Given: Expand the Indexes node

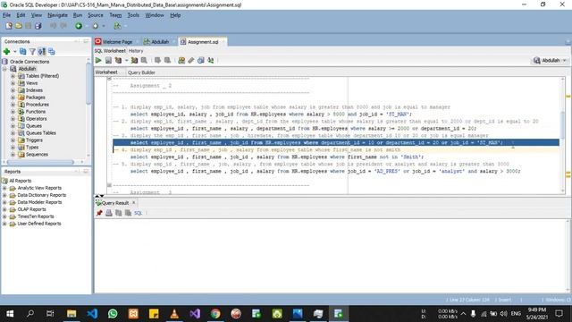Looking at the screenshot, I should (13, 90).
